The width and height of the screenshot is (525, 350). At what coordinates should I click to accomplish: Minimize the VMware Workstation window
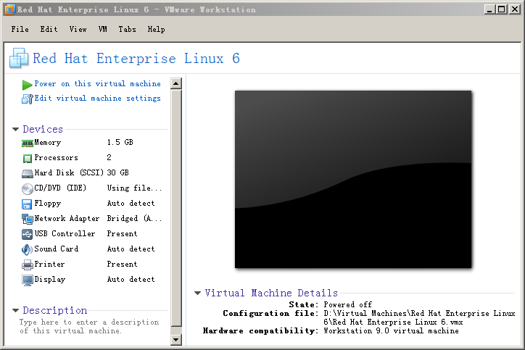[x=489, y=9]
